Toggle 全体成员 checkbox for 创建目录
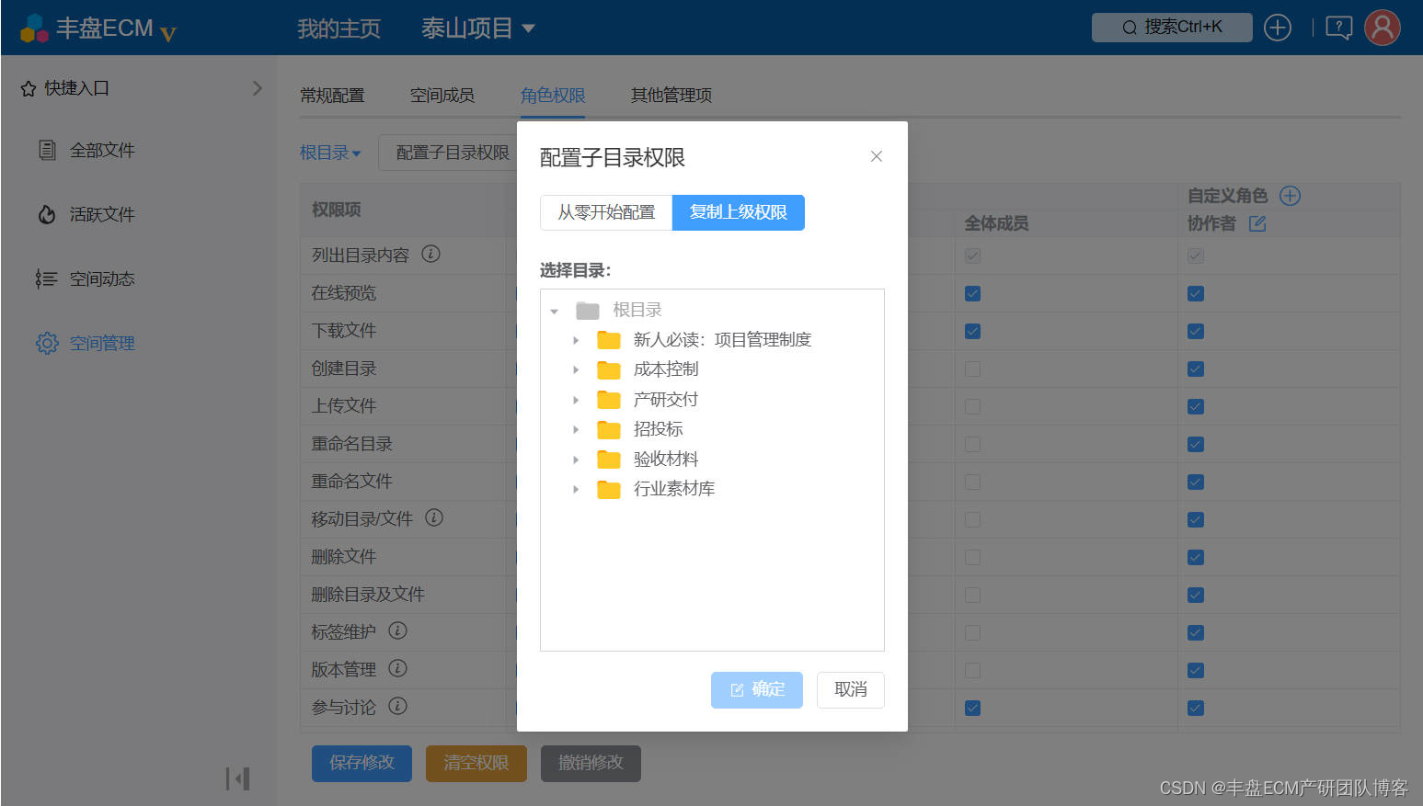The width and height of the screenshot is (1423, 806). point(972,369)
